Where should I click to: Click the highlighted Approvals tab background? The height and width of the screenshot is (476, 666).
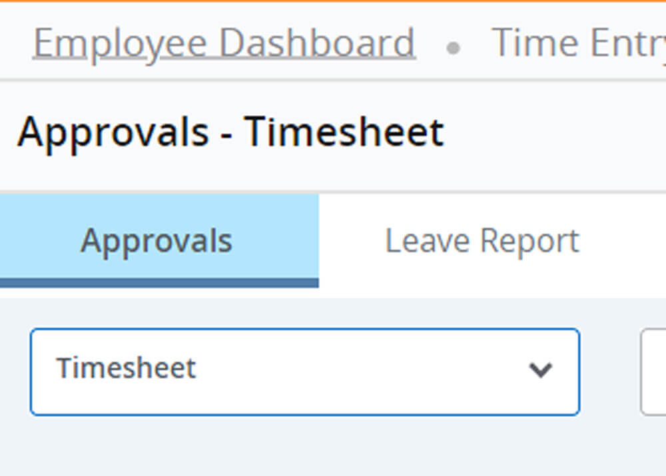click(x=156, y=240)
